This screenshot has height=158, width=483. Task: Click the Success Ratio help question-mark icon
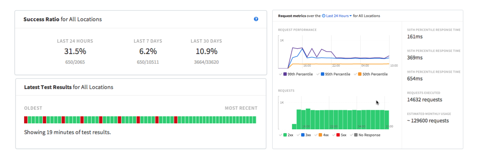pos(256,19)
